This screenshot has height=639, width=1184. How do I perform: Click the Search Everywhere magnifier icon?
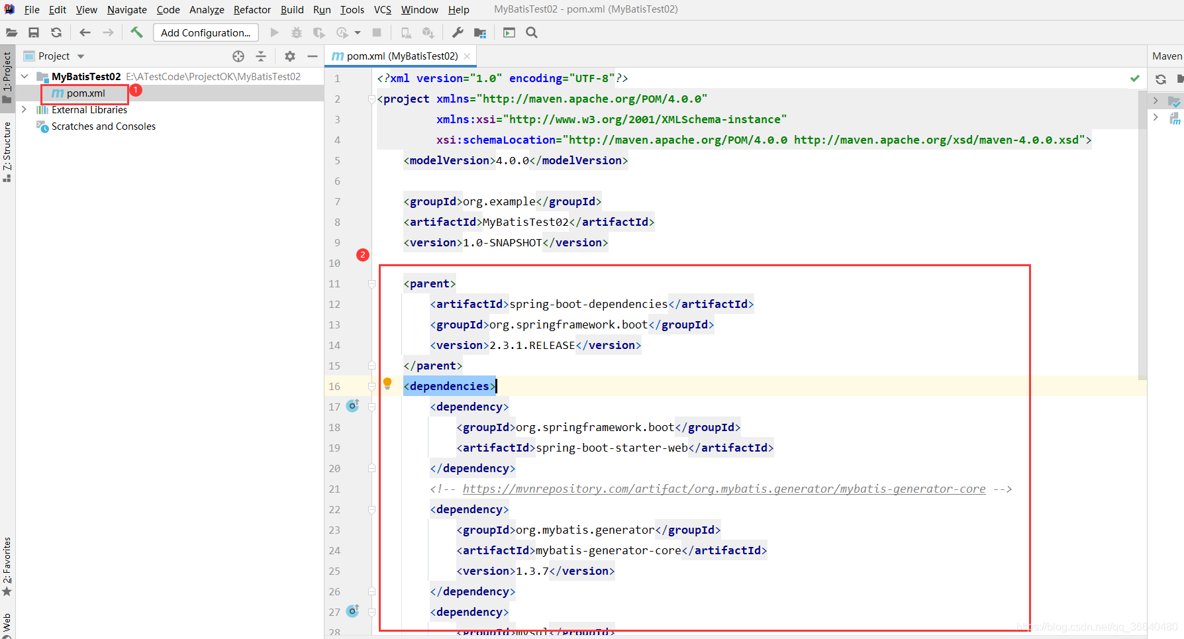[532, 32]
